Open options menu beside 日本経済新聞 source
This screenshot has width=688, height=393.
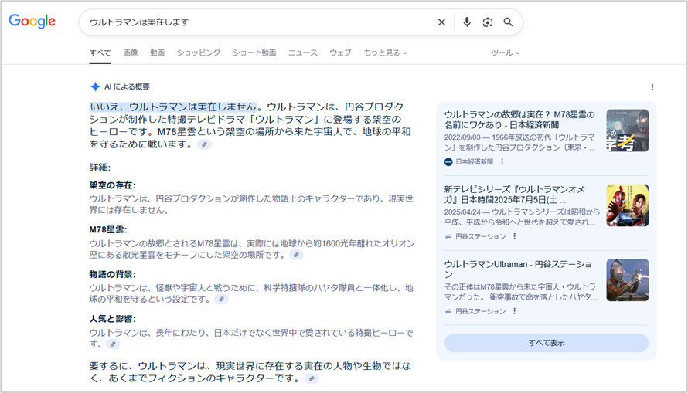click(502, 161)
